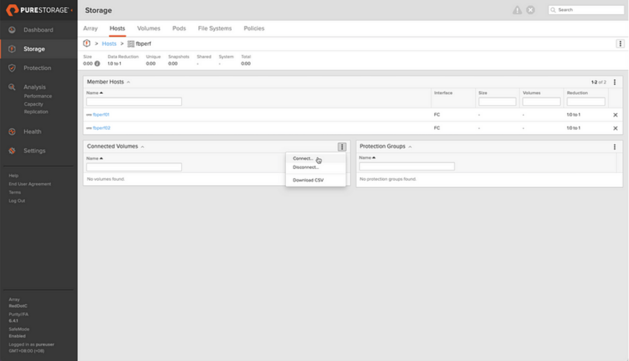Close the Connected Volumes options menu button

point(342,147)
